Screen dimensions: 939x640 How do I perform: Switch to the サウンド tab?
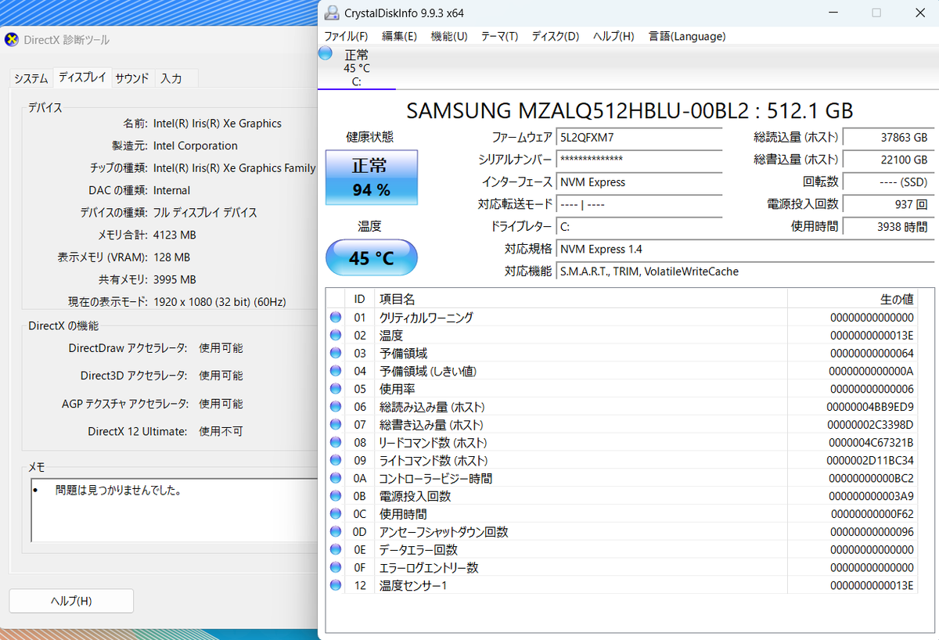tap(132, 78)
